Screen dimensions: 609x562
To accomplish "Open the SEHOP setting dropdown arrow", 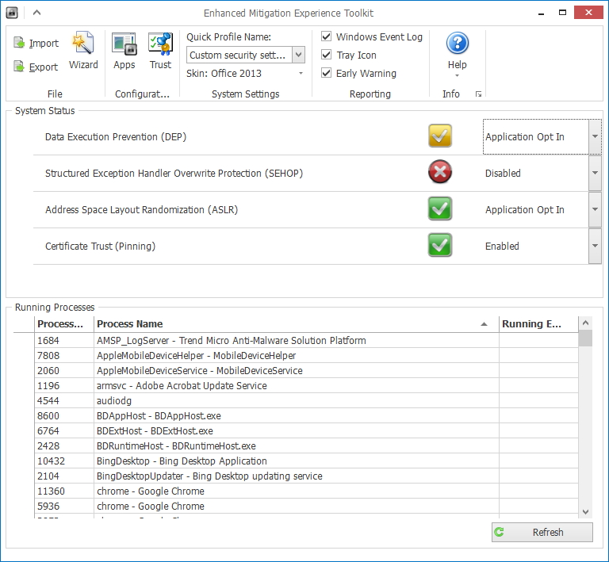I will [x=595, y=173].
